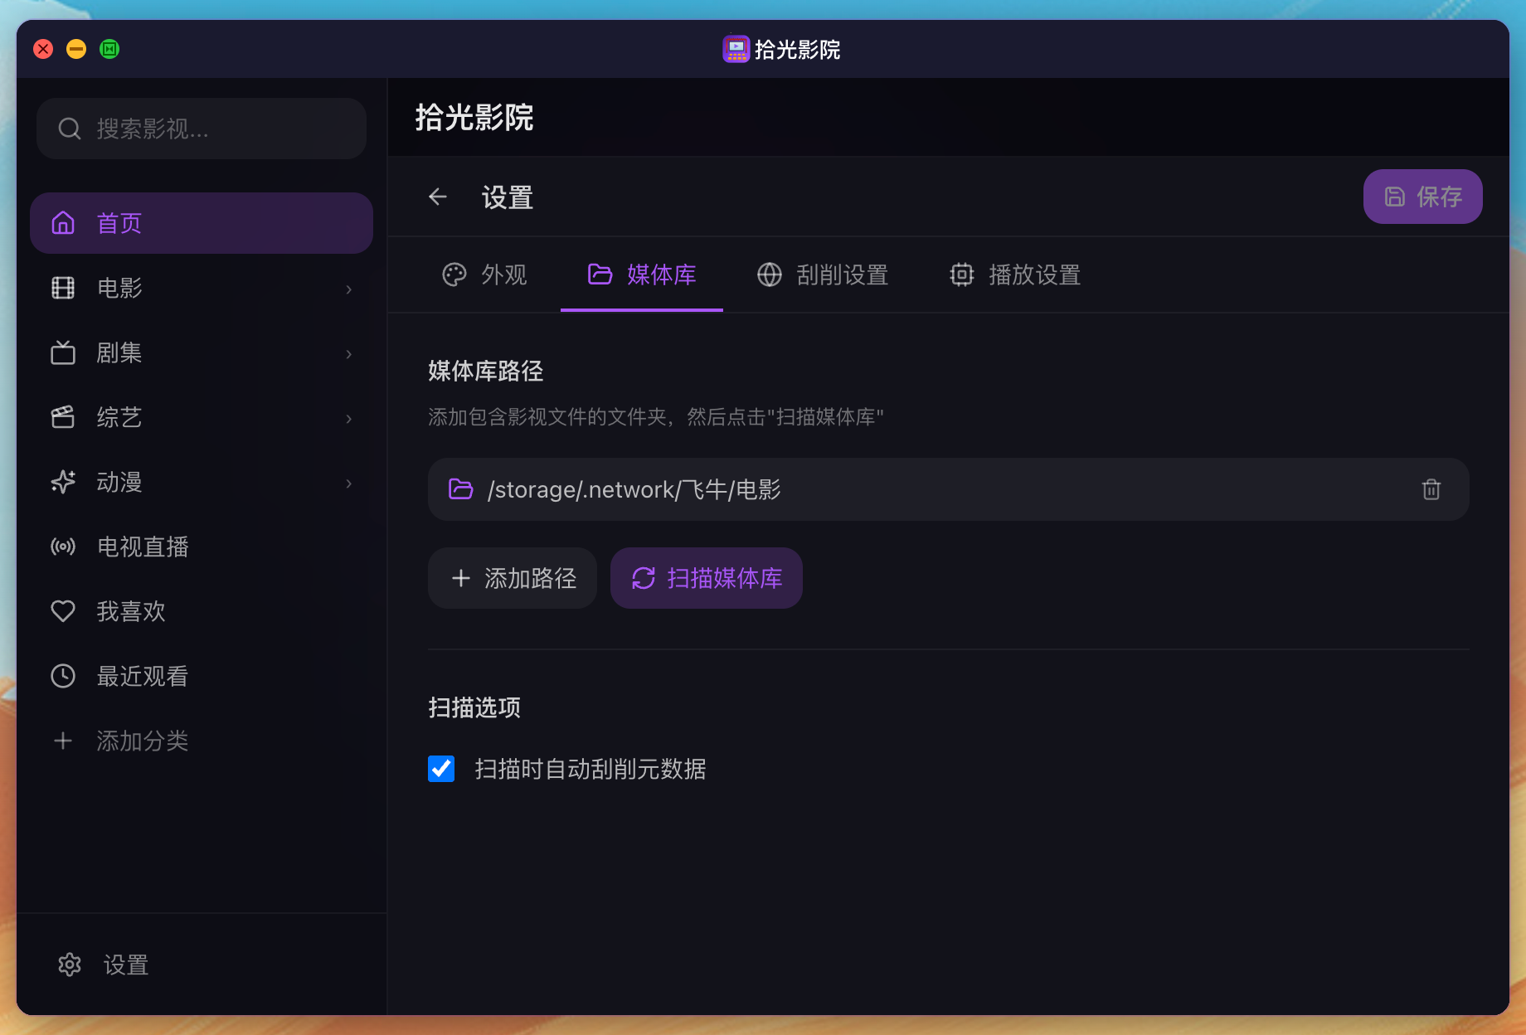Click the plus icon for 添加分类
The height and width of the screenshot is (1035, 1526).
pos(63,741)
